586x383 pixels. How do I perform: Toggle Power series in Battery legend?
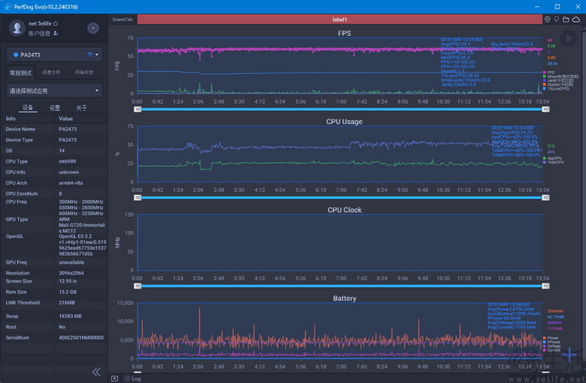coord(551,338)
